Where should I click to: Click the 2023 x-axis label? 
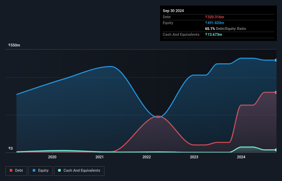(x=194, y=157)
